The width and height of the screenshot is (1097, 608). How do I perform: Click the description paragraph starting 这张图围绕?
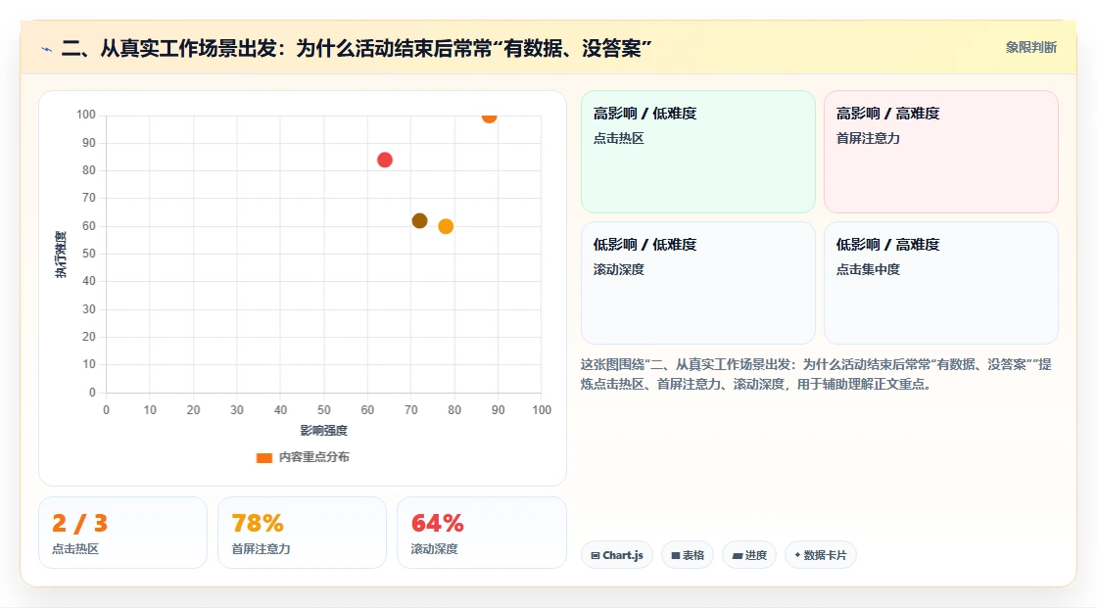(x=816, y=374)
